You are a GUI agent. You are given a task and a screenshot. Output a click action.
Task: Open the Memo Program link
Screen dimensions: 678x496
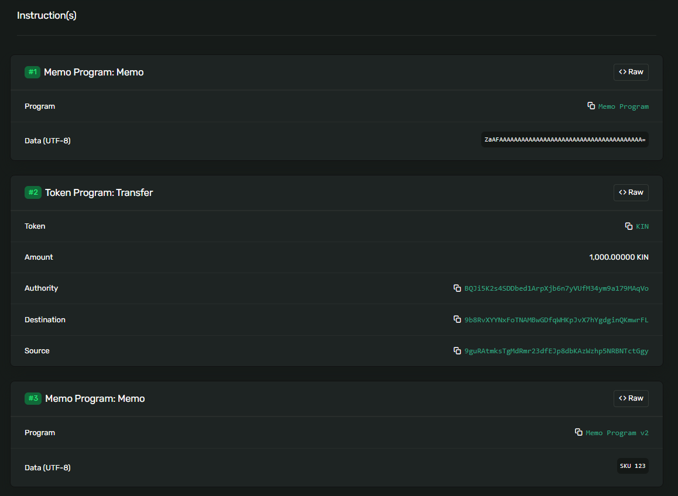coord(623,106)
